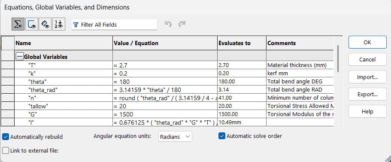Click the "= 0.2" equation cell
Image resolution: width=391 pixels, height=162 pixels.
[x=165, y=73]
